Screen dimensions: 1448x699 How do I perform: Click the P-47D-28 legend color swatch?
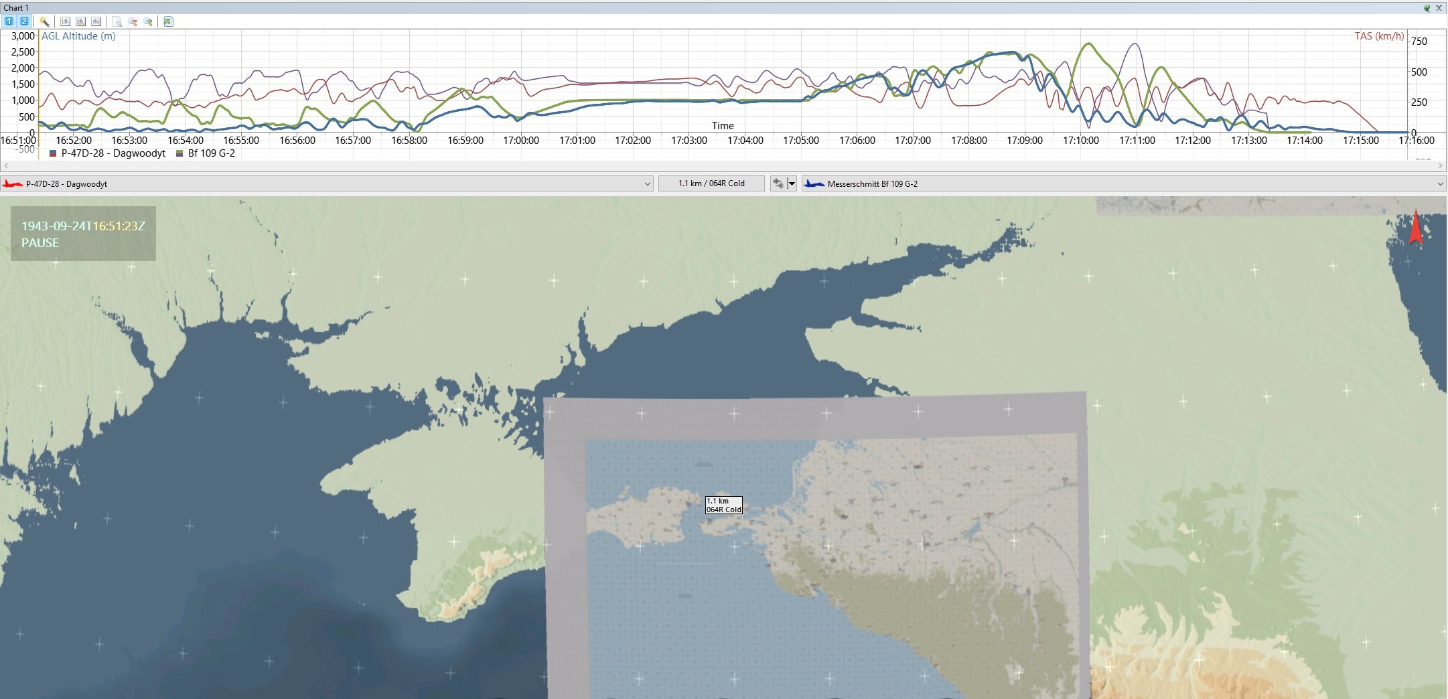53,153
